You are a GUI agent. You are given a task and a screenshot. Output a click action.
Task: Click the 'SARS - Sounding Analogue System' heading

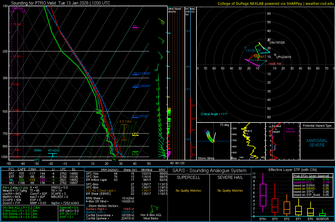coord(210,171)
